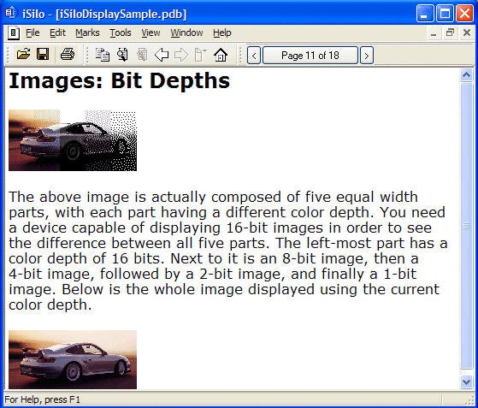This screenshot has height=408, width=478.
Task: Click the Save floppy disk icon
Action: click(x=43, y=55)
